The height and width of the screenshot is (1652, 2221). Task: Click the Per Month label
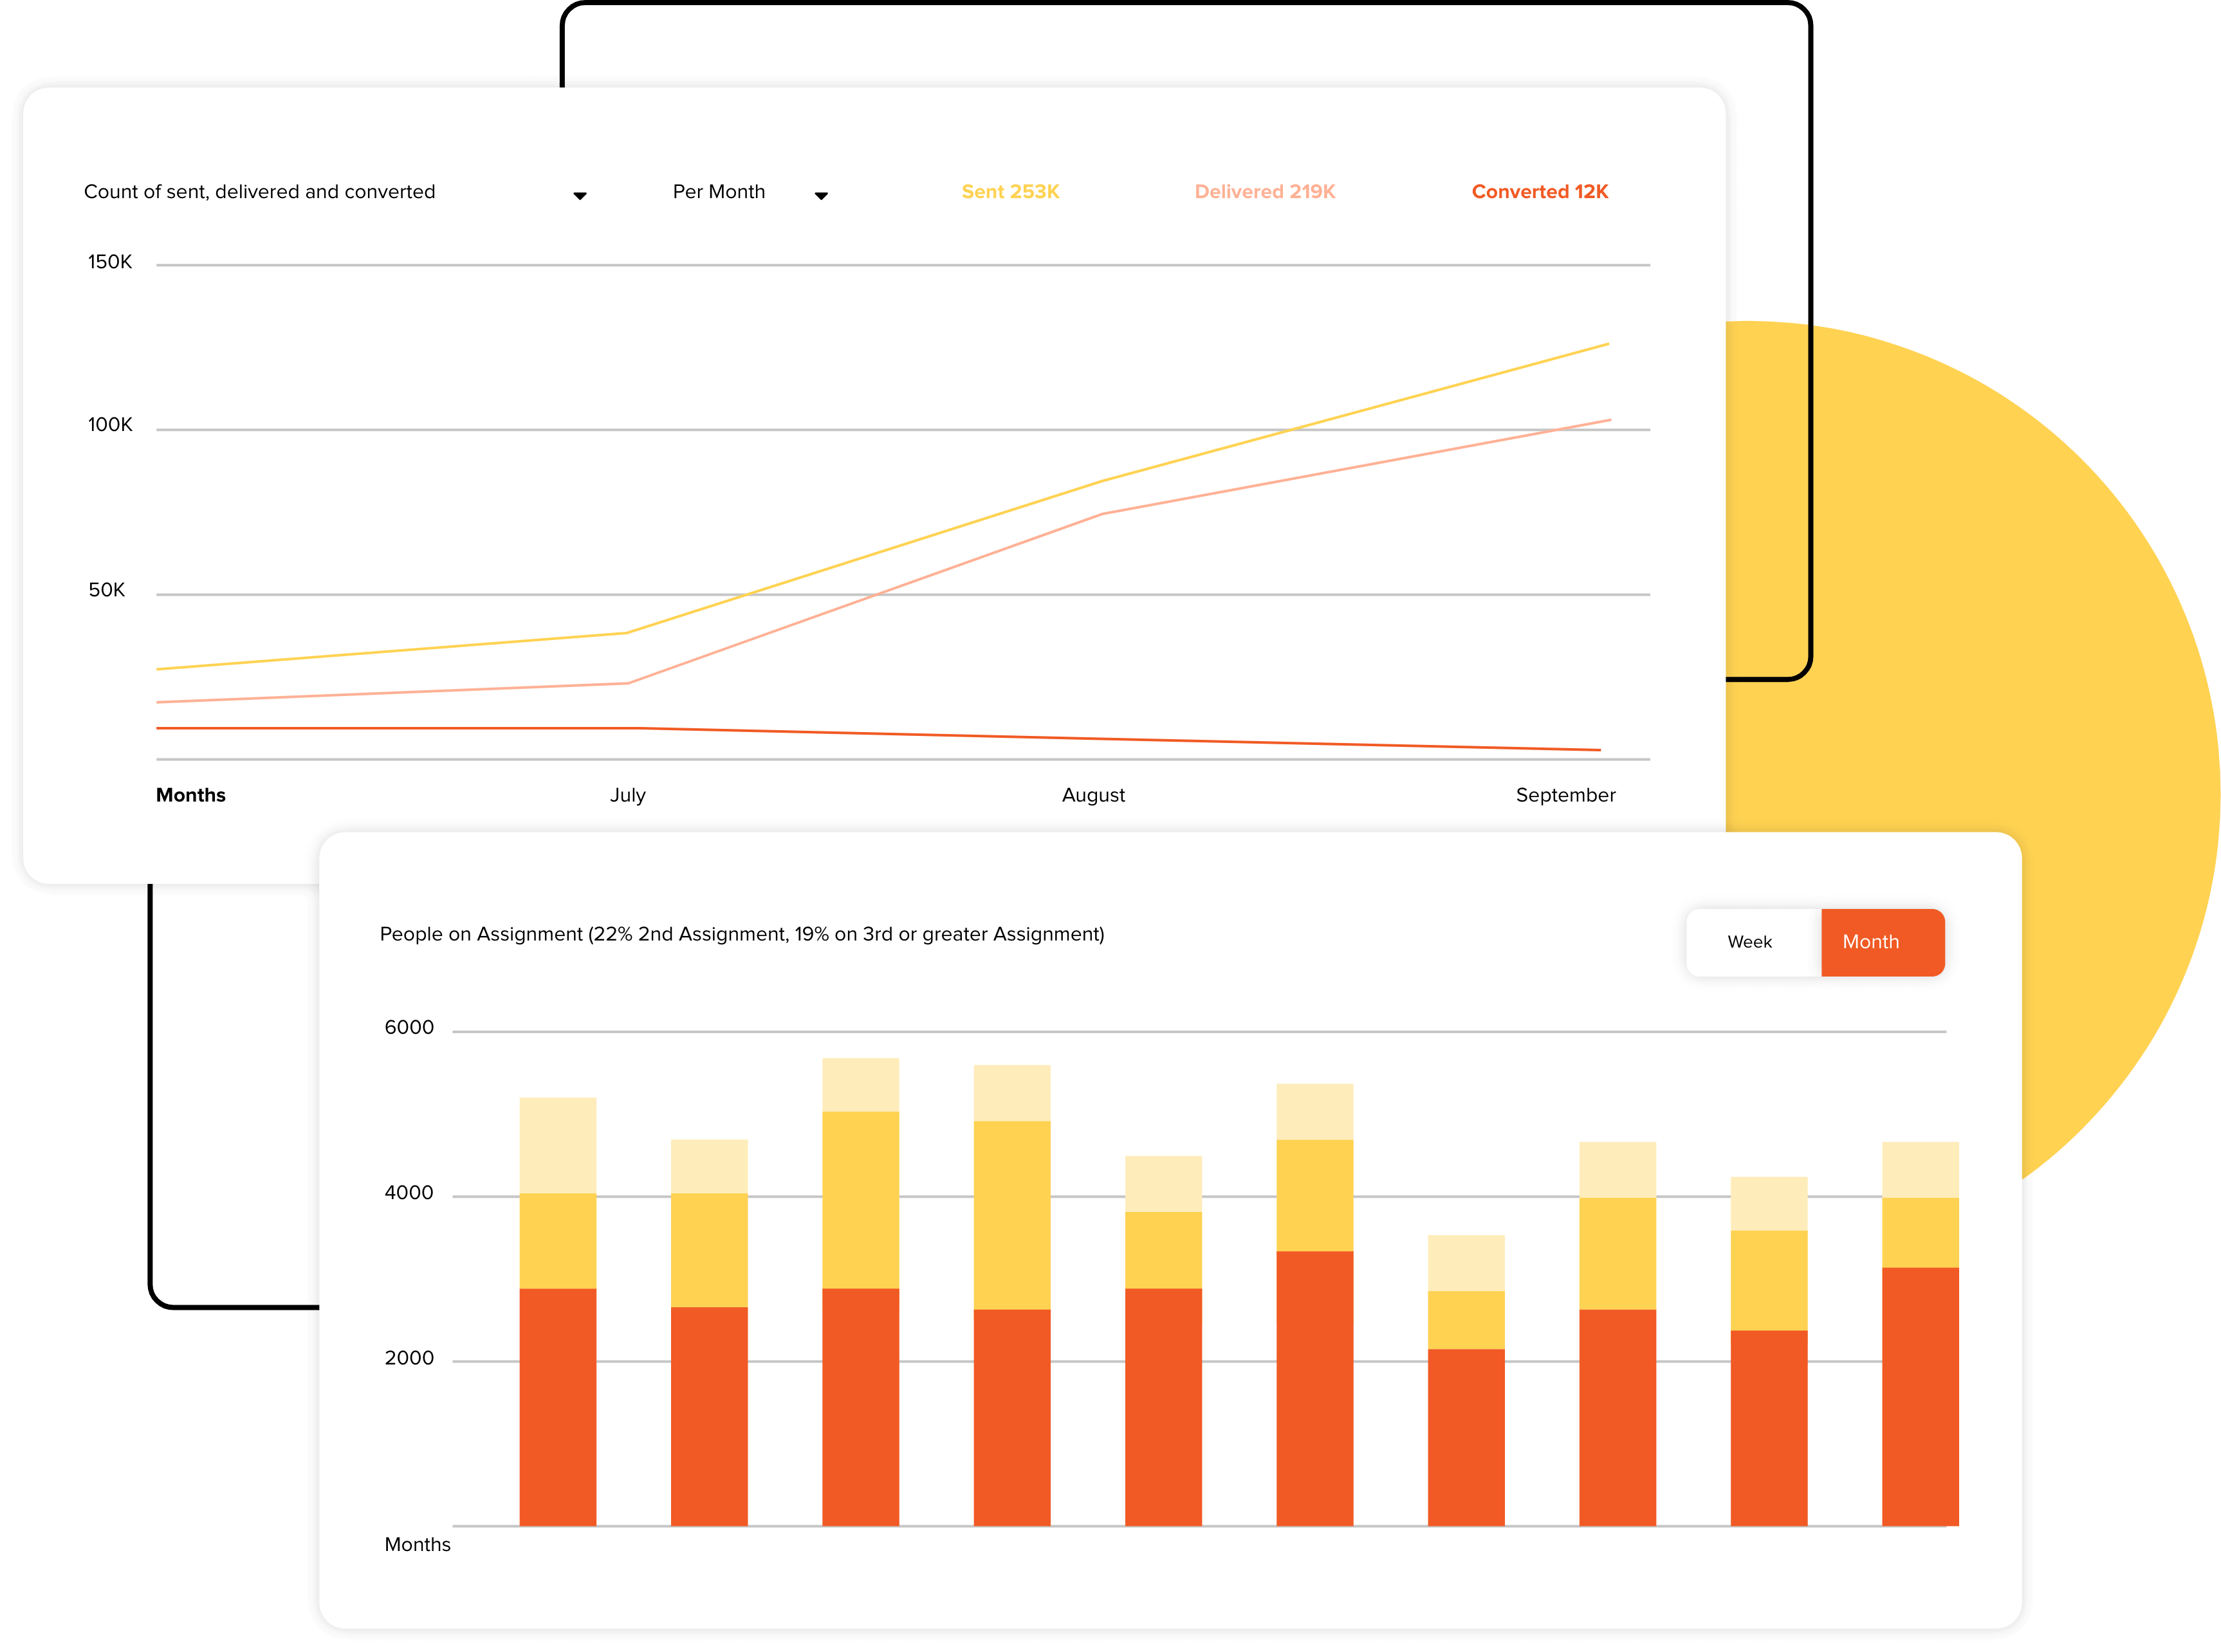tap(718, 192)
